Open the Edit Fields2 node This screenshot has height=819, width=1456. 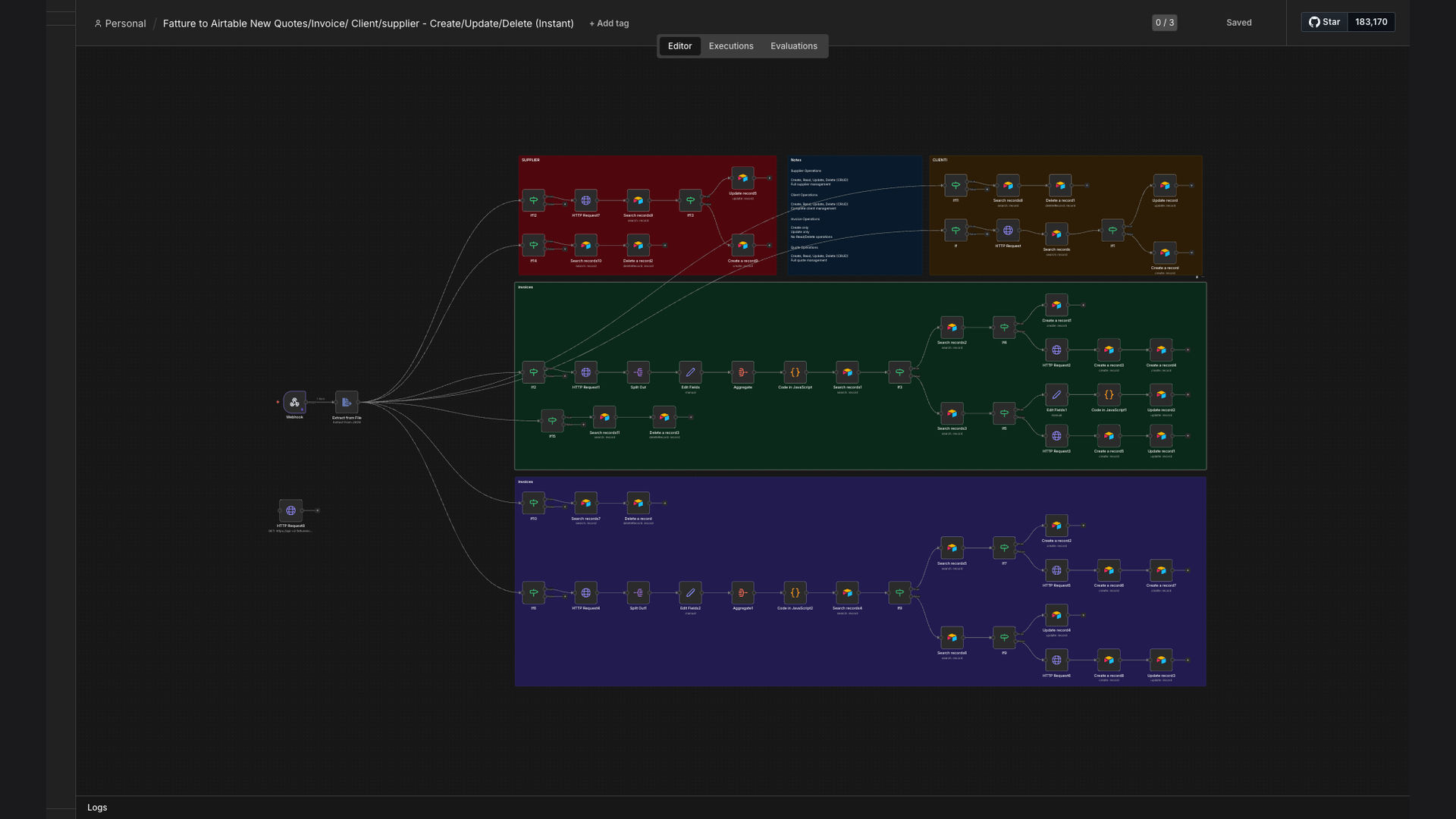point(690,593)
